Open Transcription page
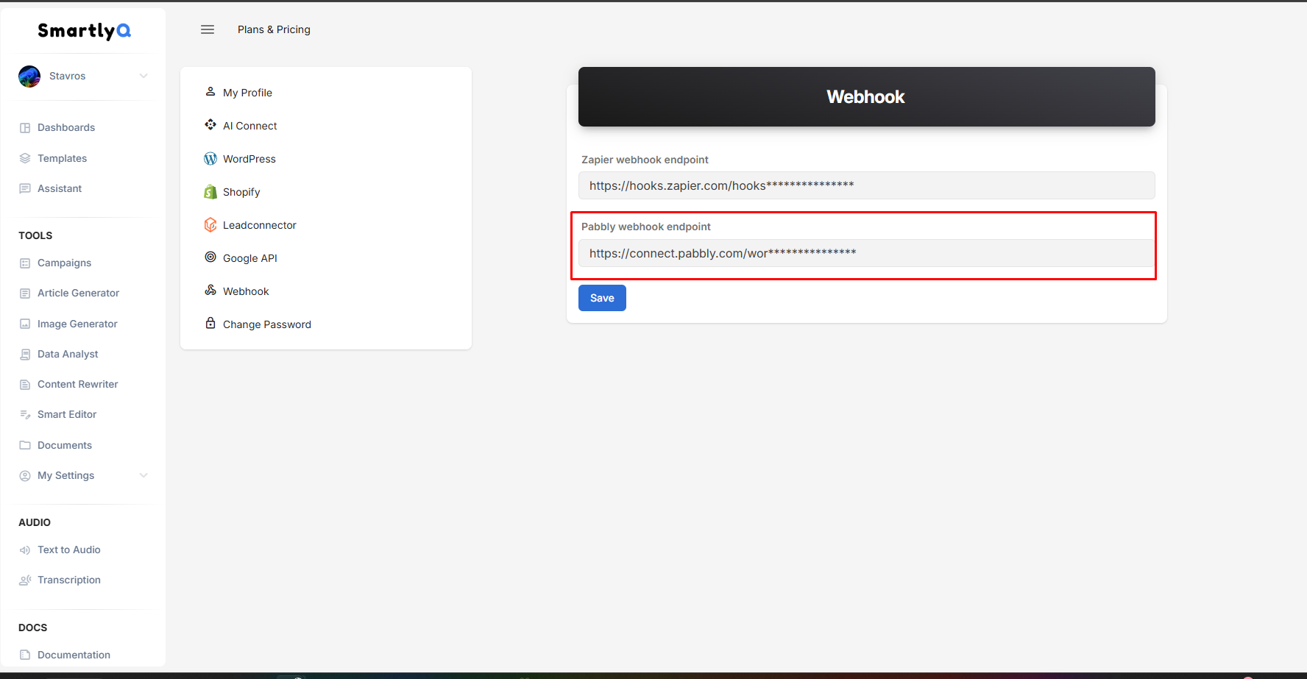Viewport: 1307px width, 679px height. [x=69, y=580]
